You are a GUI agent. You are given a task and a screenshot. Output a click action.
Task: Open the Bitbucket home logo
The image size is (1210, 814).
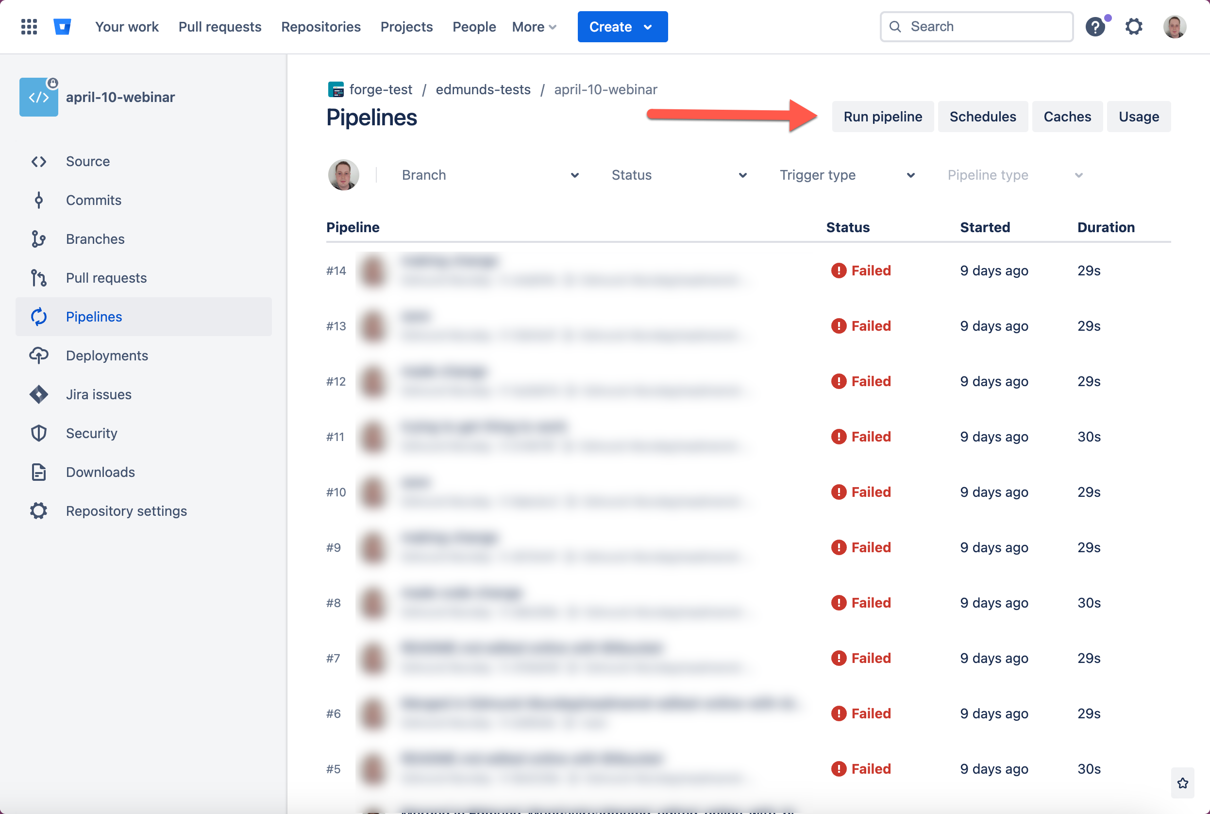tap(62, 27)
